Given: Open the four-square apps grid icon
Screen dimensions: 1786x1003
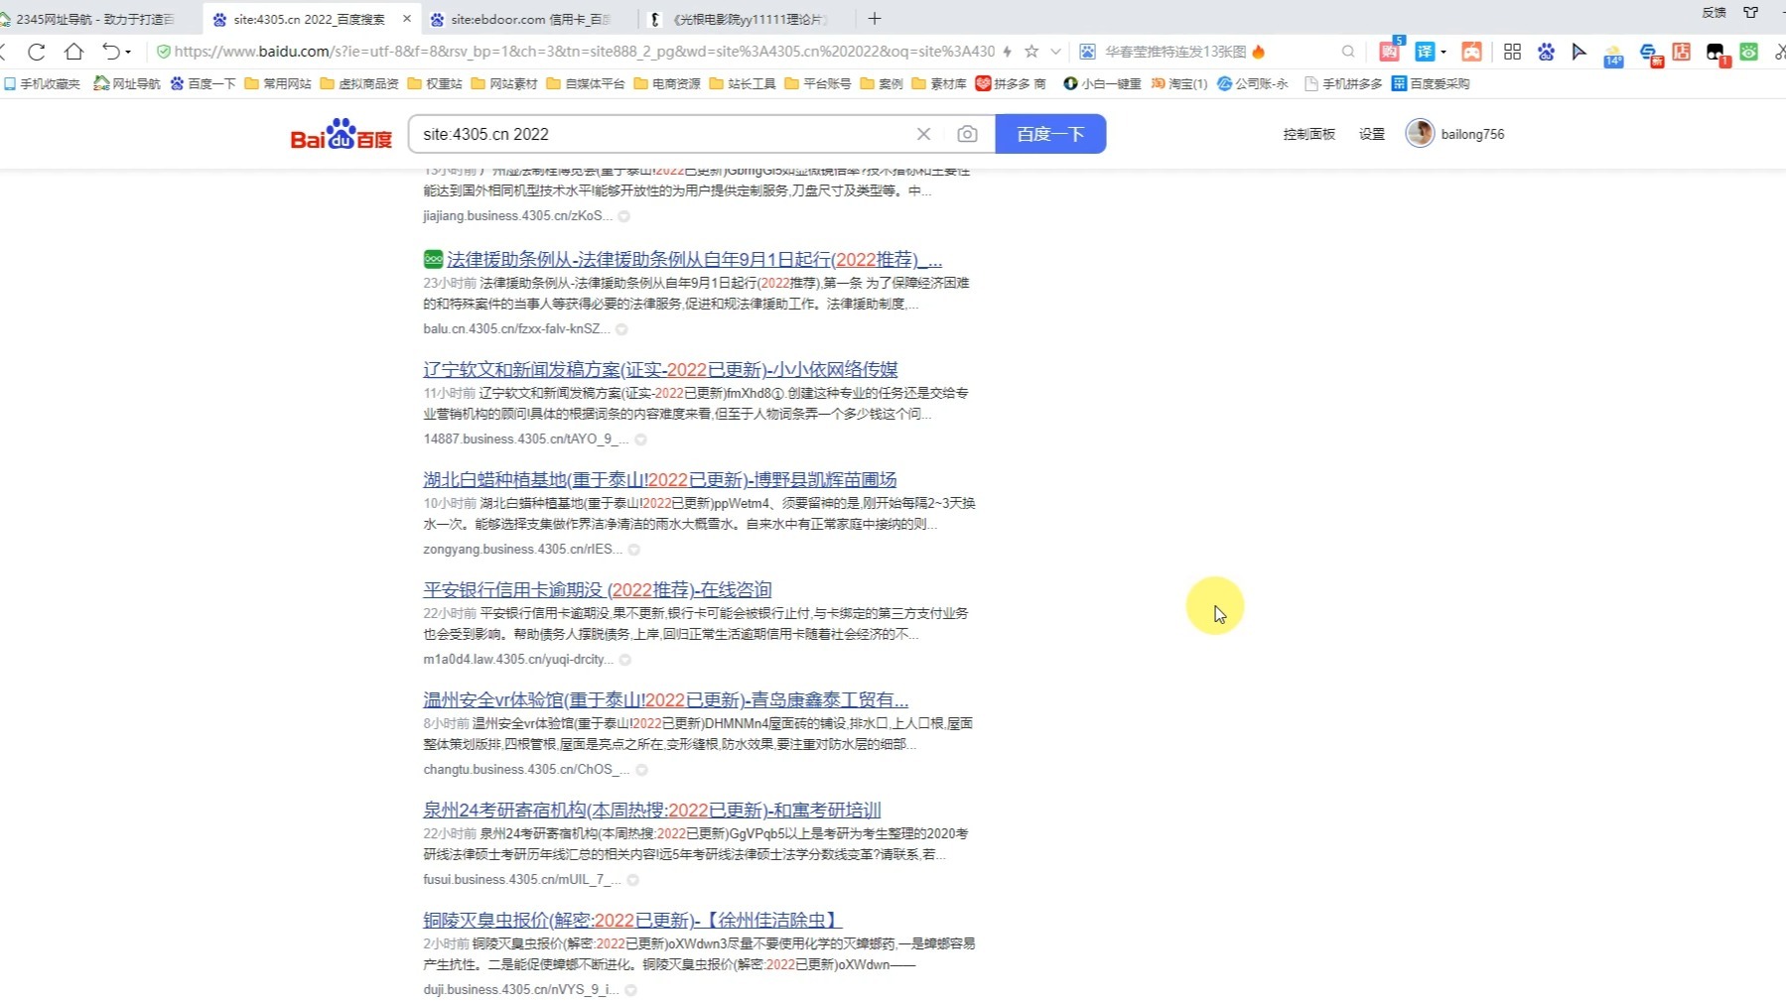Looking at the screenshot, I should [1512, 52].
